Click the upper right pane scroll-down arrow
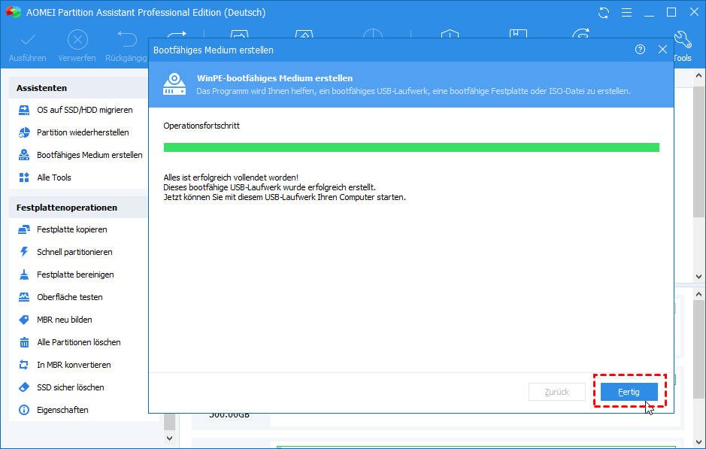Screen dimensions: 706x449 (698, 277)
